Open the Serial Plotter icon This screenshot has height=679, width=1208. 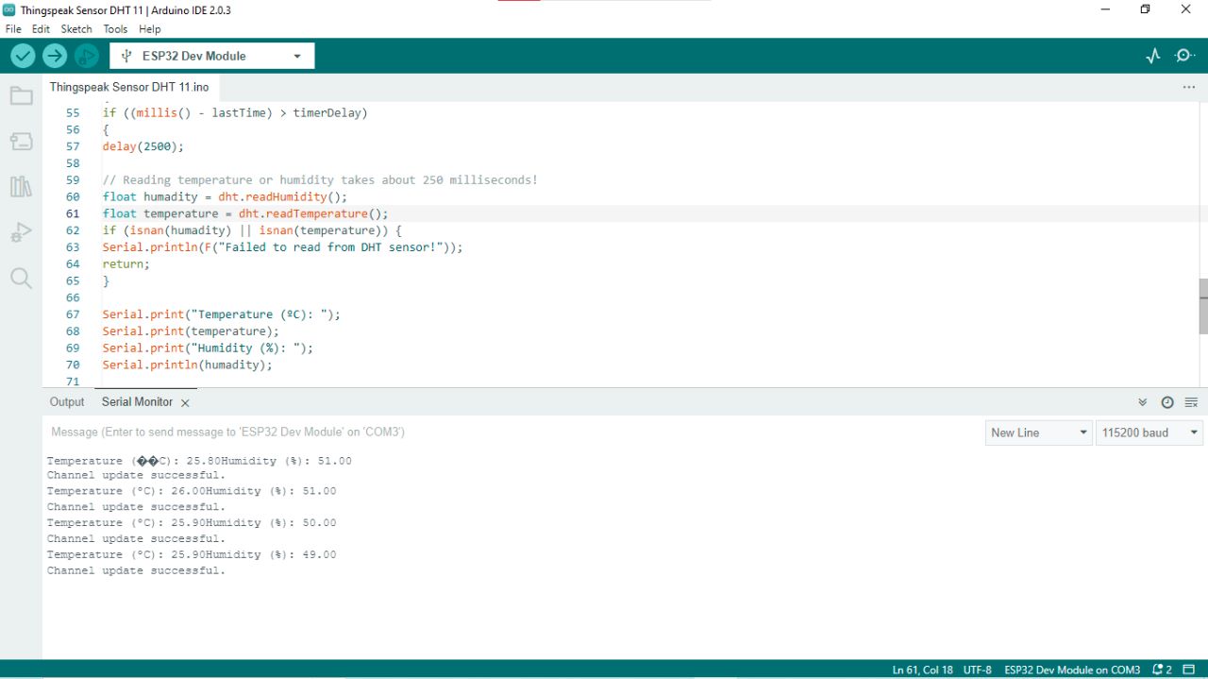click(1153, 56)
